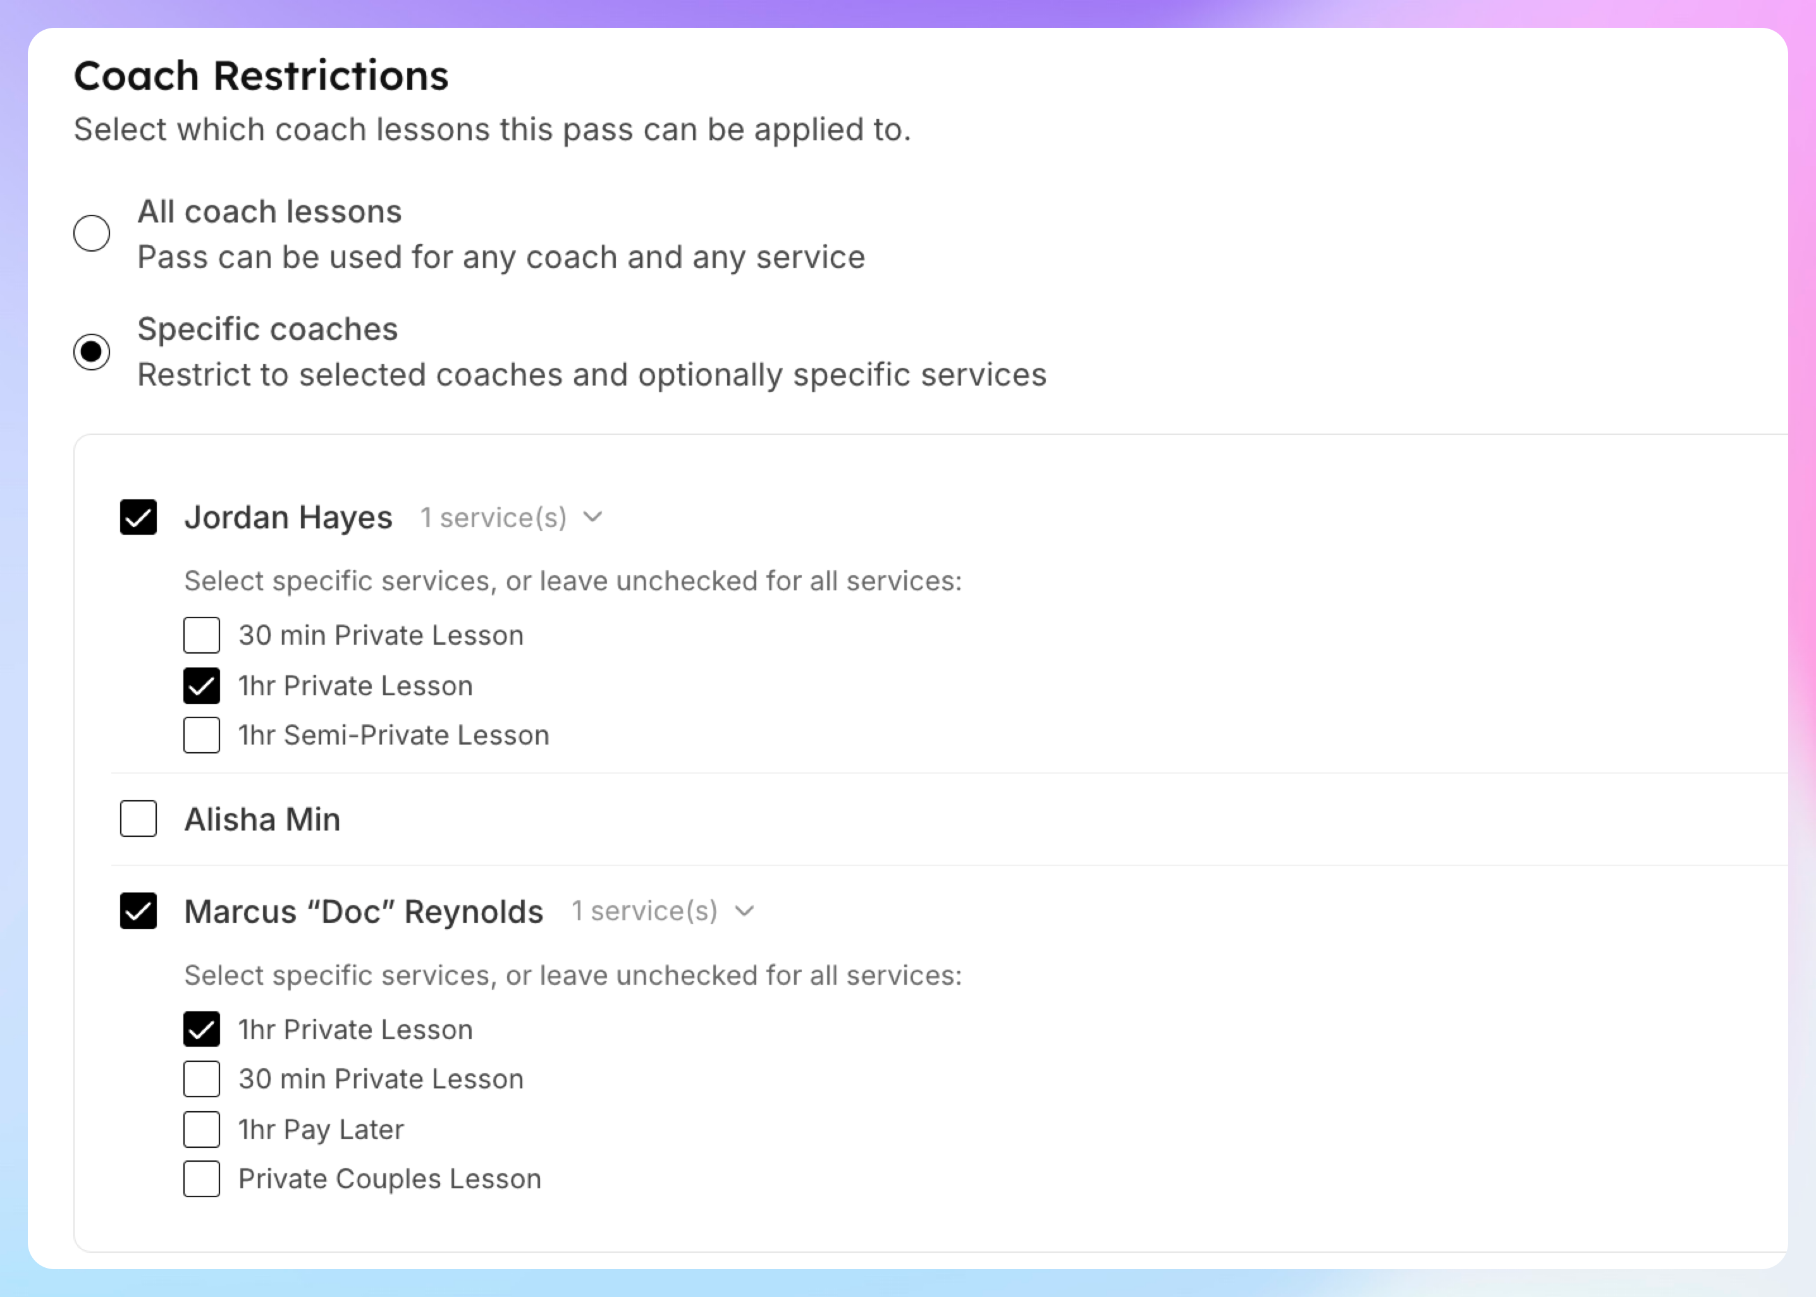
Task: Click the Alisha Min coach name
Action: 262,819
